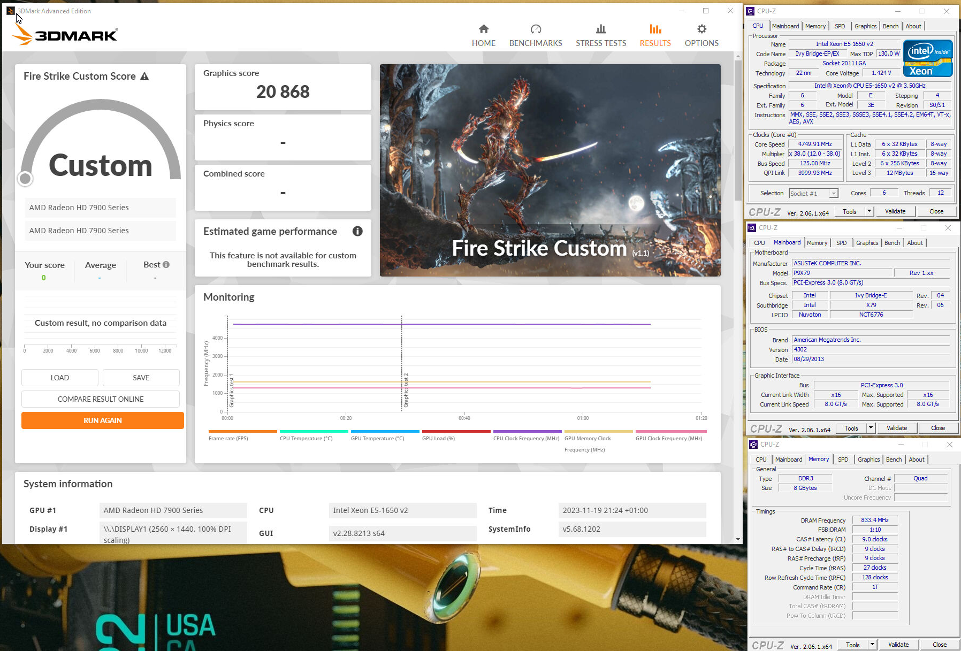Click the orange RUN AGAIN button

[x=103, y=420]
